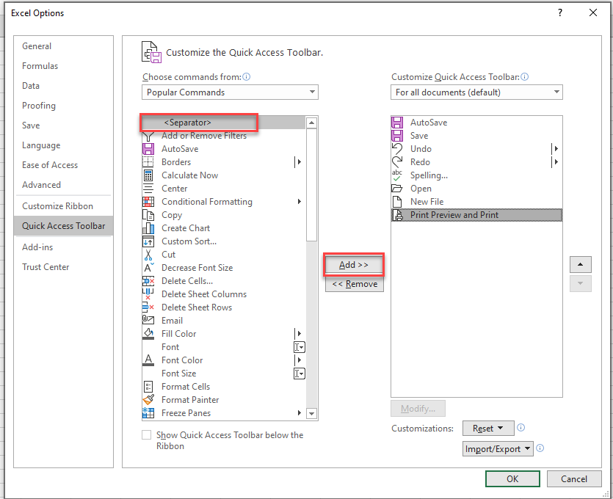Click the info icon beside the Reset button
Viewport: 613px width, 499px height.
(520, 428)
